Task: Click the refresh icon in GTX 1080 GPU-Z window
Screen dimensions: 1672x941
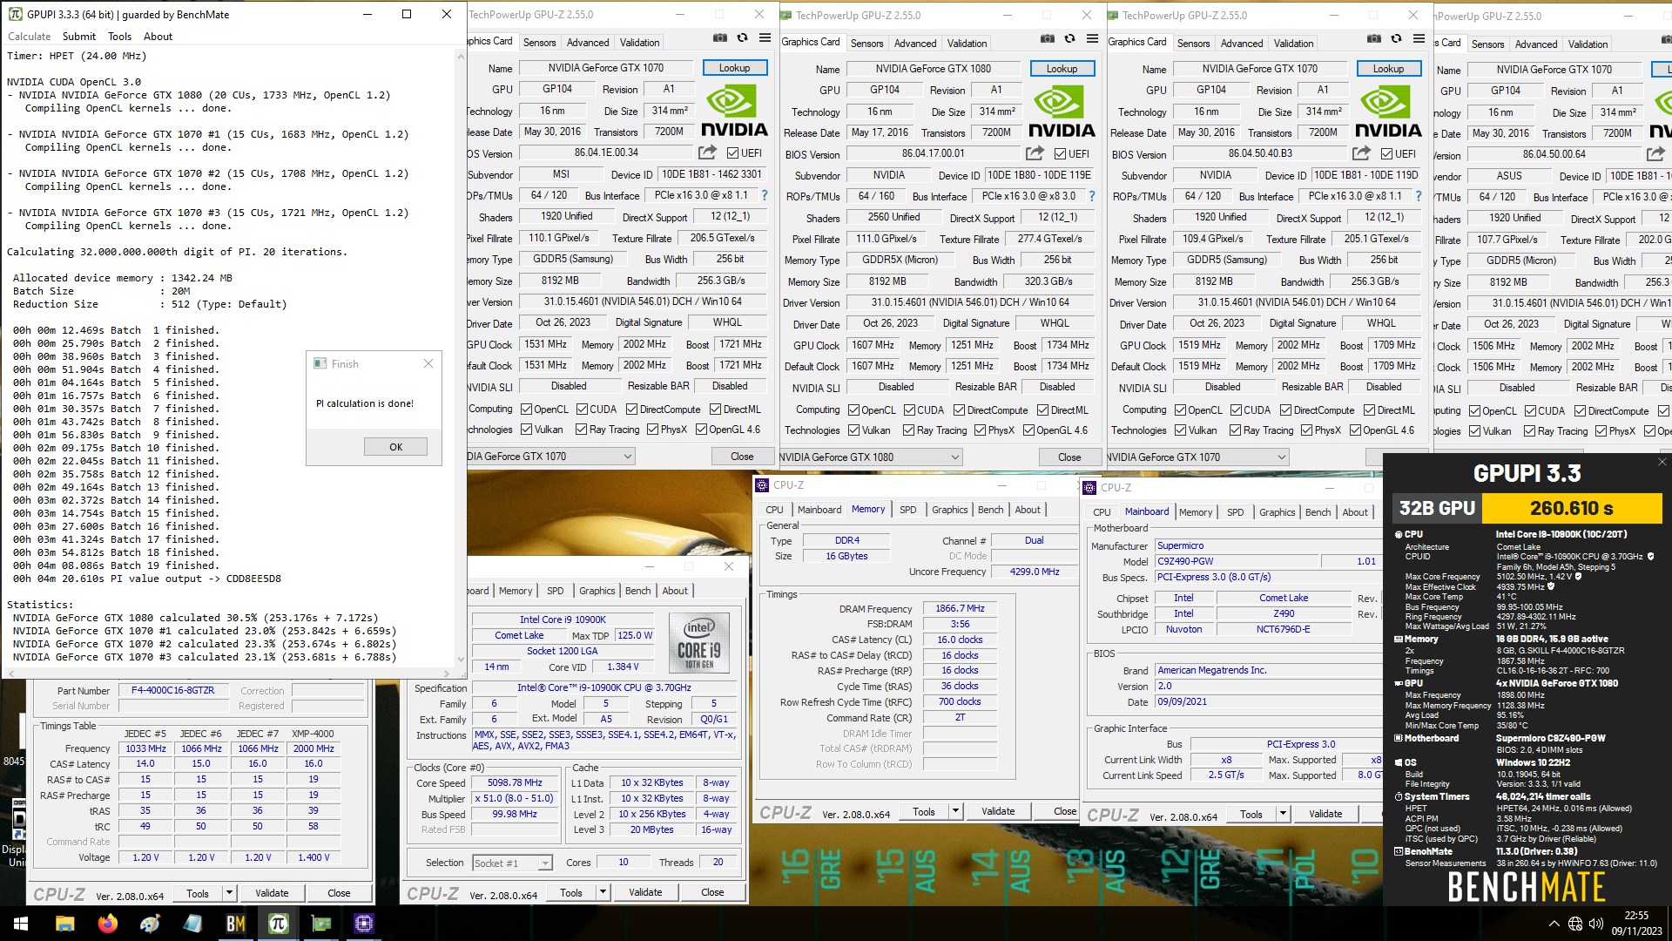Action: pos(1069,39)
